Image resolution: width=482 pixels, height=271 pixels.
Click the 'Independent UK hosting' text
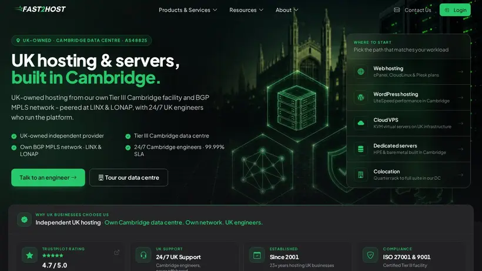(68, 222)
